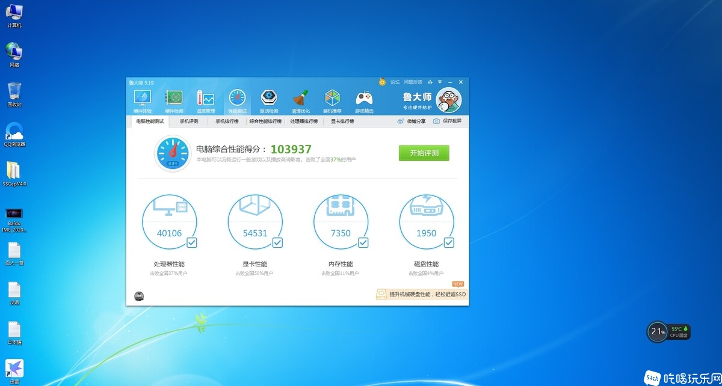Open the 计算机 desktop icon
Screen dimensions: 722x386
14,16
